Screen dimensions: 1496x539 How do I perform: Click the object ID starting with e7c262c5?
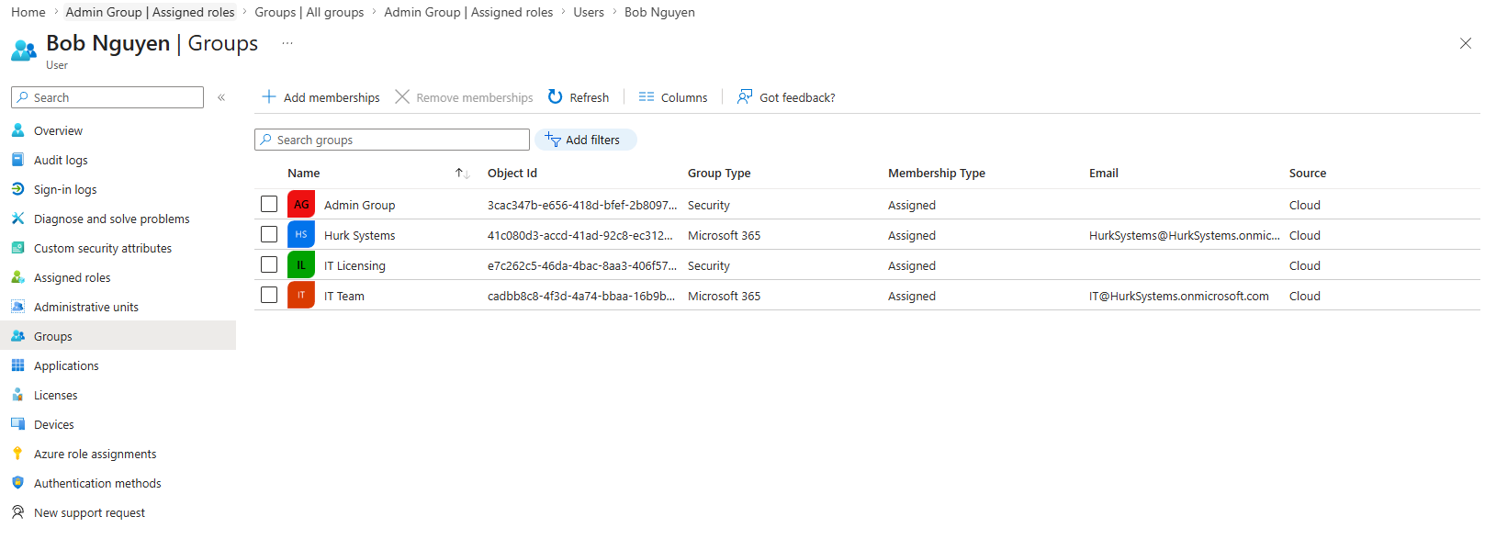(582, 265)
